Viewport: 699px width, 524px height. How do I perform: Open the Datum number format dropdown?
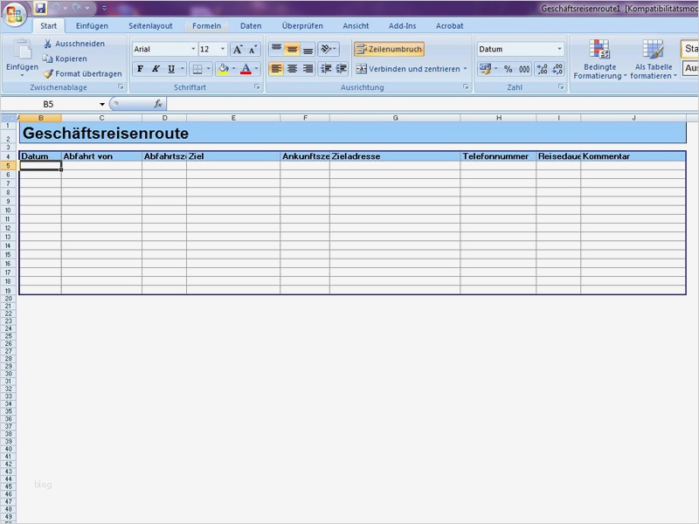point(560,48)
